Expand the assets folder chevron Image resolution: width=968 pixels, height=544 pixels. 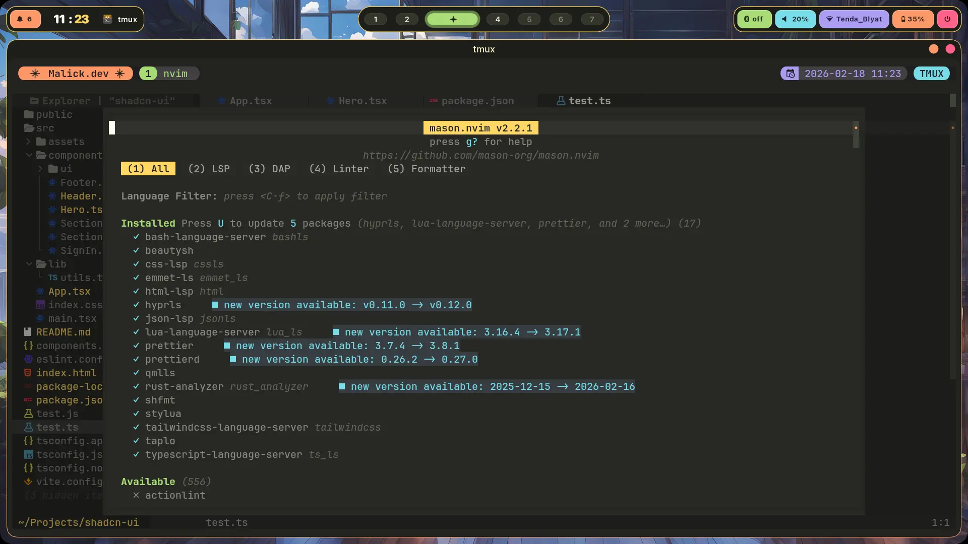(29, 142)
